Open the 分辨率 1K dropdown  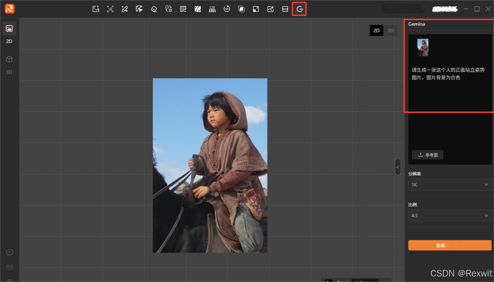[450, 185]
